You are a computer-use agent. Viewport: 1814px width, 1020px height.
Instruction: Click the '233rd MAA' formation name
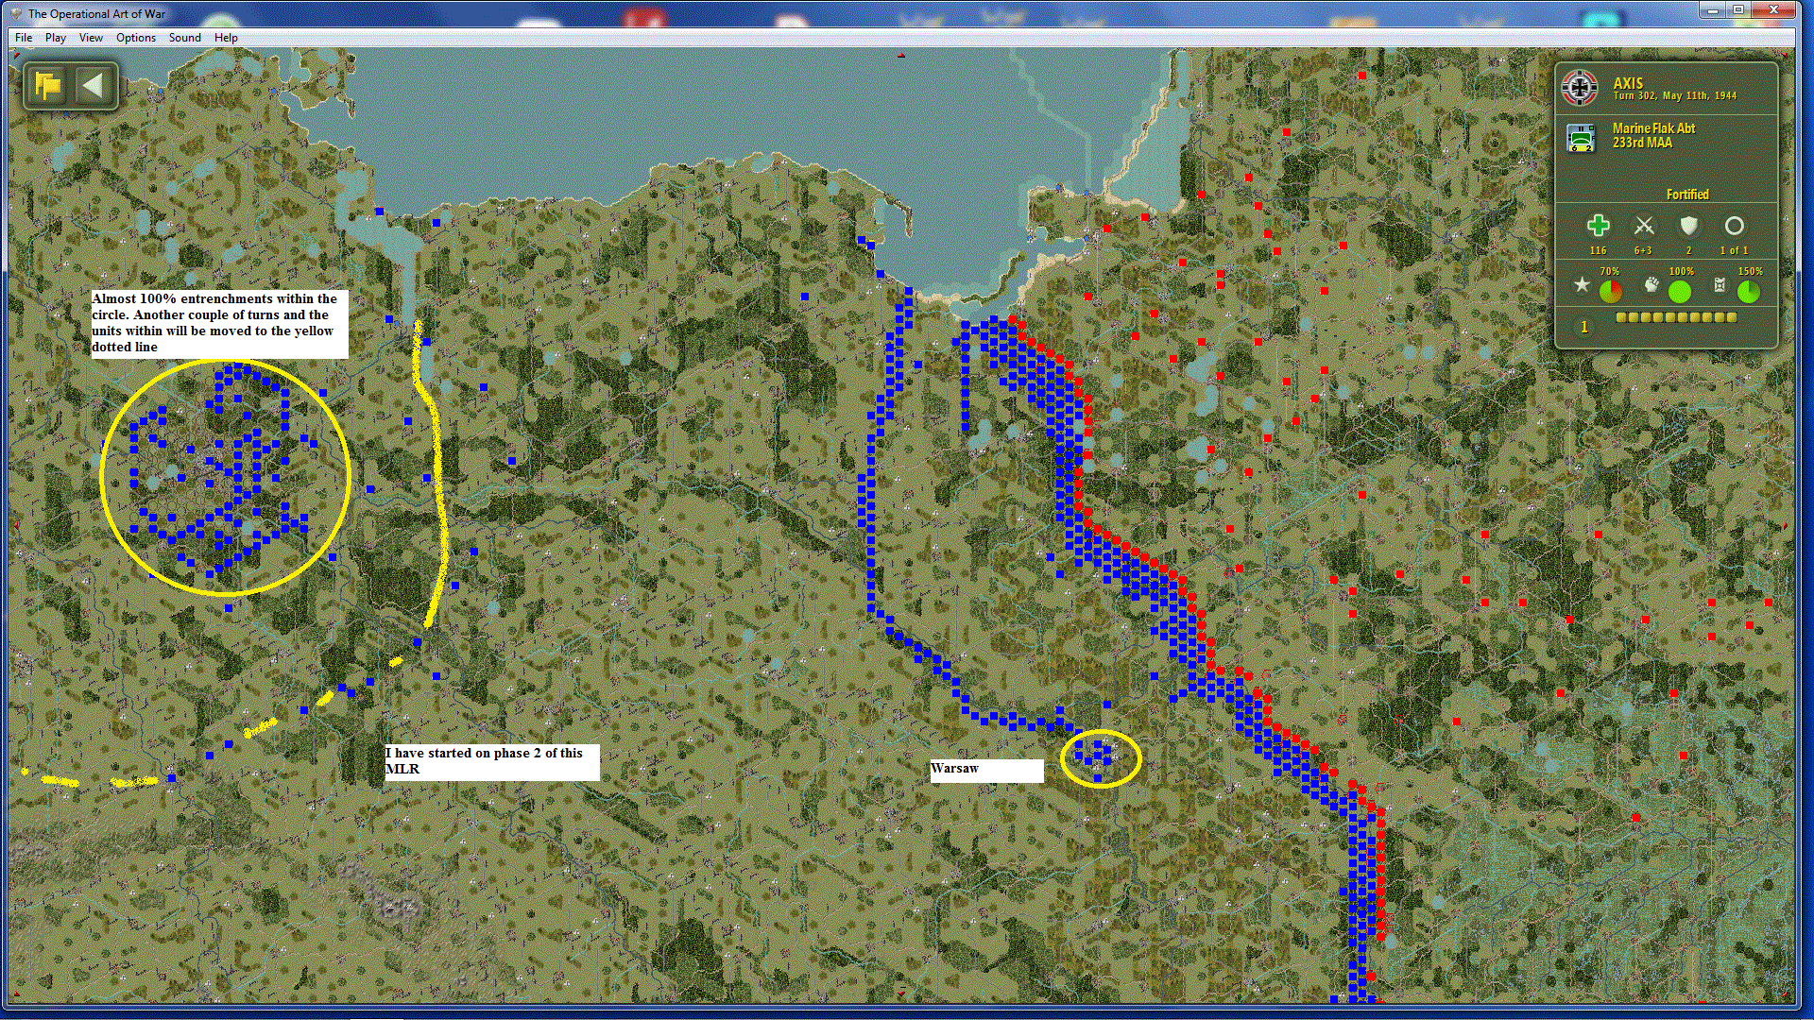pos(1642,143)
